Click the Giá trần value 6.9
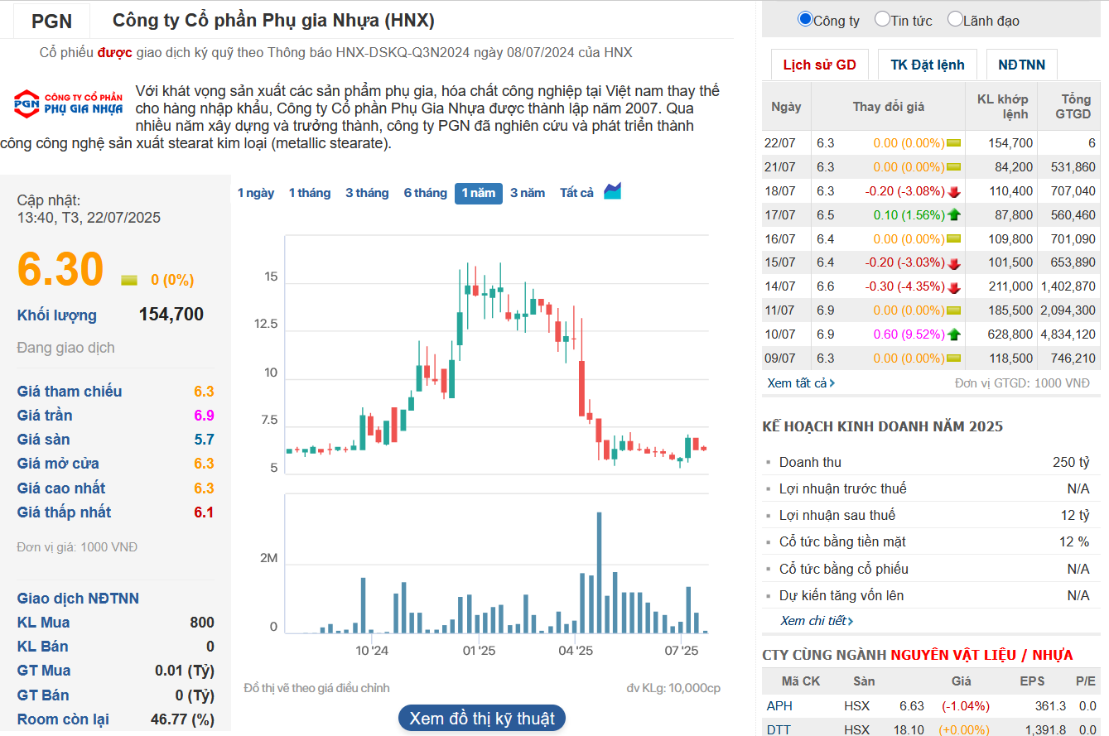Screen dimensions: 1109x736 click(x=204, y=416)
